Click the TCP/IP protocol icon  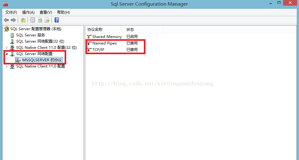[x=89, y=50]
